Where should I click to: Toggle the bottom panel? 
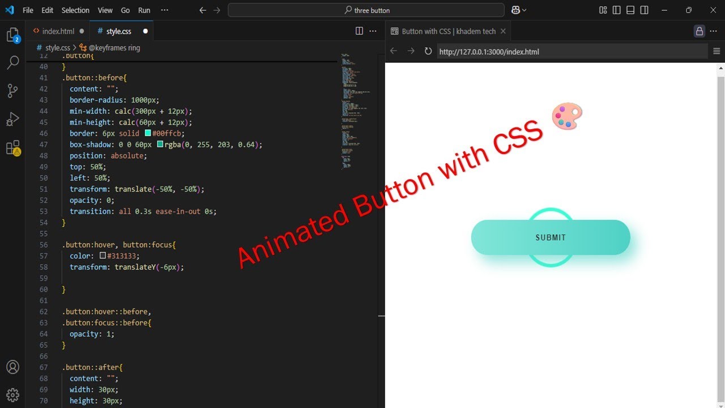tap(630, 10)
